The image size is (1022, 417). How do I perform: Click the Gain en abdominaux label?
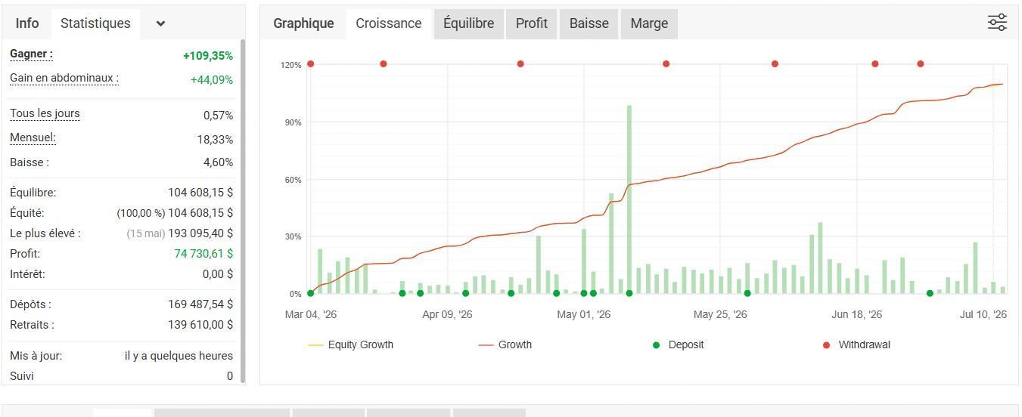(64, 79)
